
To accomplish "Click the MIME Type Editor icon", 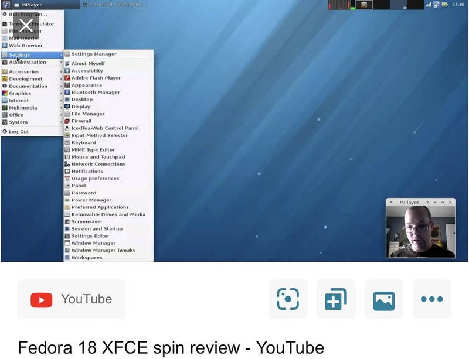I will [x=67, y=150].
